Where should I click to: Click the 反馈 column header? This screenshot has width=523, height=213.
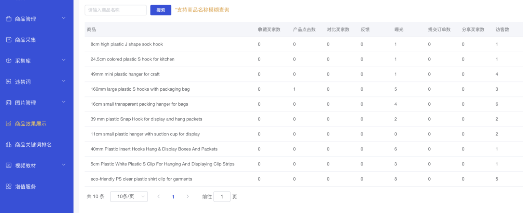[365, 29]
